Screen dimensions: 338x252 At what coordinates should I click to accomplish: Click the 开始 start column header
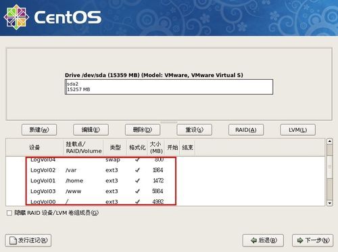(x=172, y=147)
